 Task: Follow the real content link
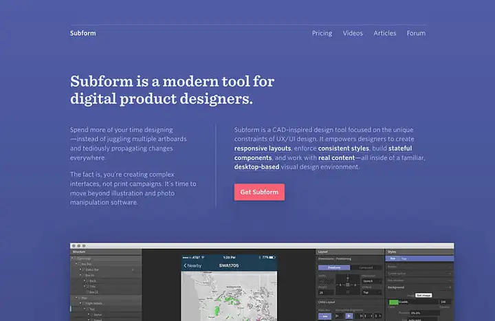[336, 157]
